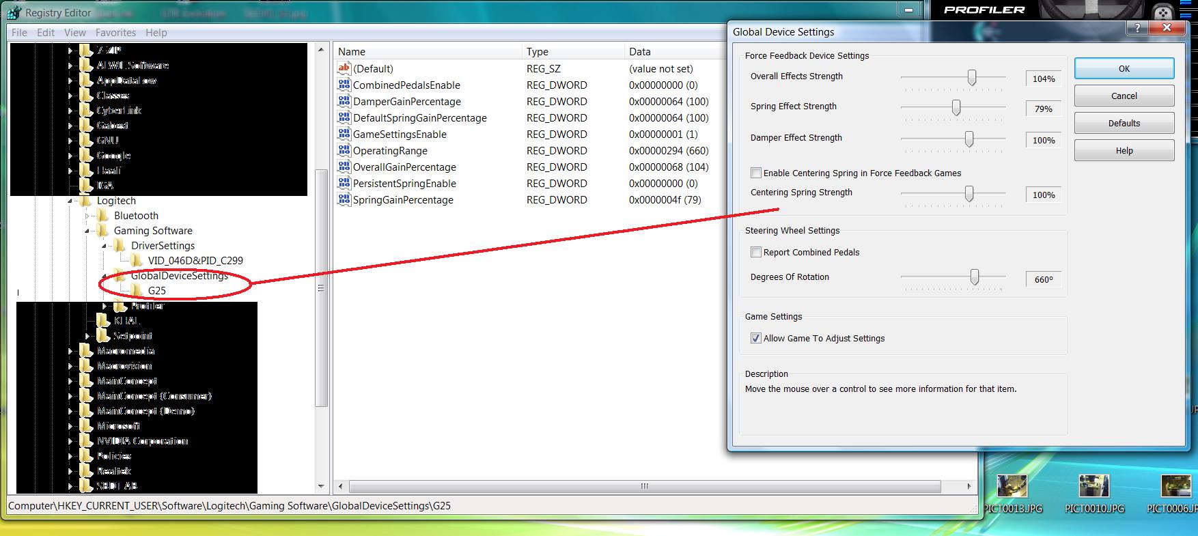Screen dimensions: 1198x536
Task: Collapse the DriverSettings registry key
Action: pyautogui.click(x=105, y=246)
